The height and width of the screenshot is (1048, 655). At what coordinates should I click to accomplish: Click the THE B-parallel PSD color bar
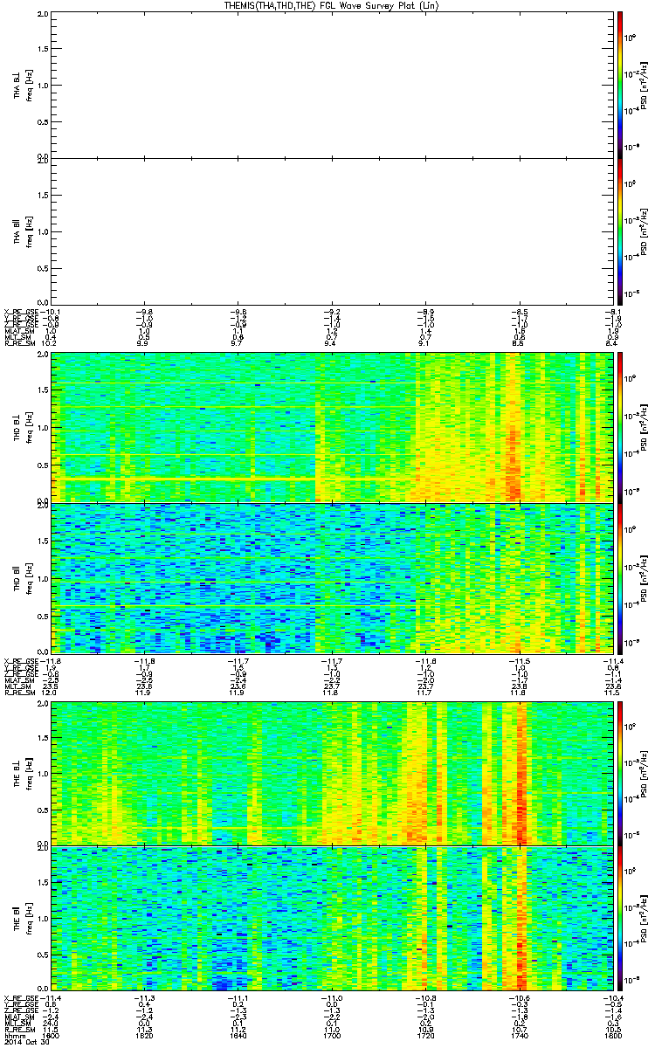[x=619, y=918]
